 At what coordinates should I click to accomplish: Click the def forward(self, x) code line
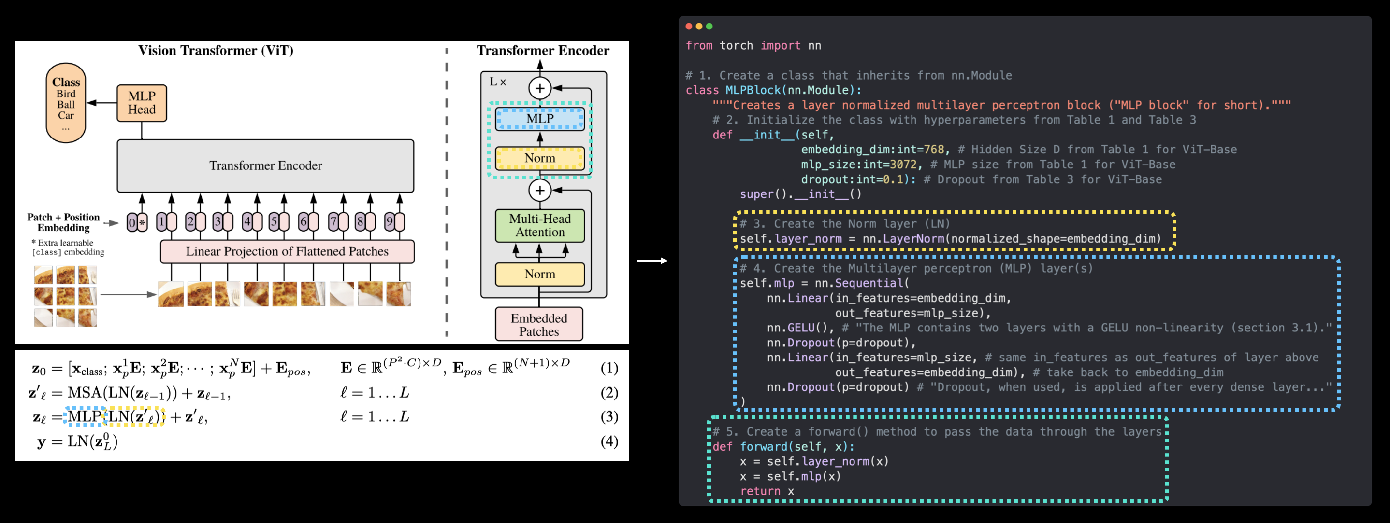[783, 446]
